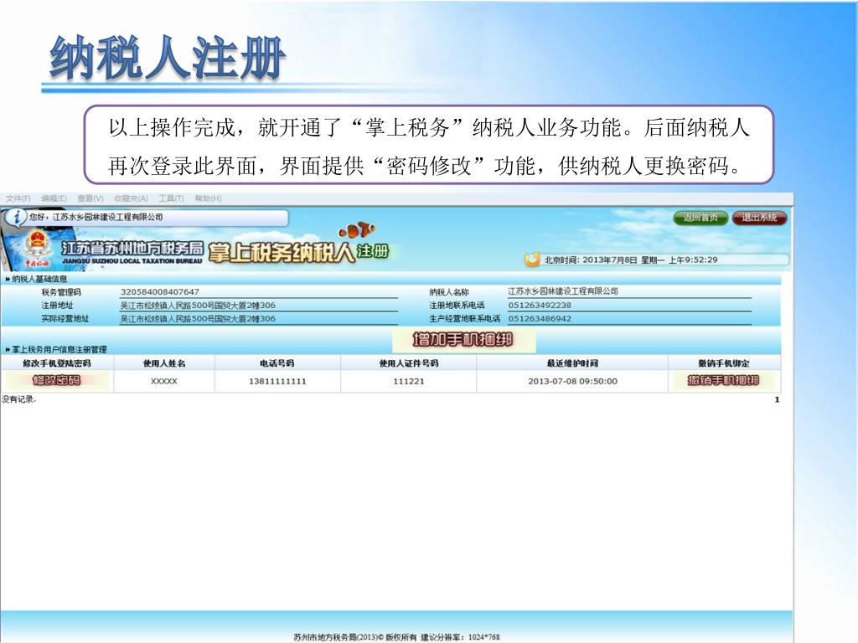This screenshot has height=643, width=858.
Task: Click the 注册地联系电话 field value
Action: (x=540, y=305)
